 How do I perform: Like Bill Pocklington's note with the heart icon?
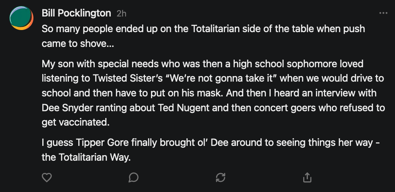[x=47, y=178]
